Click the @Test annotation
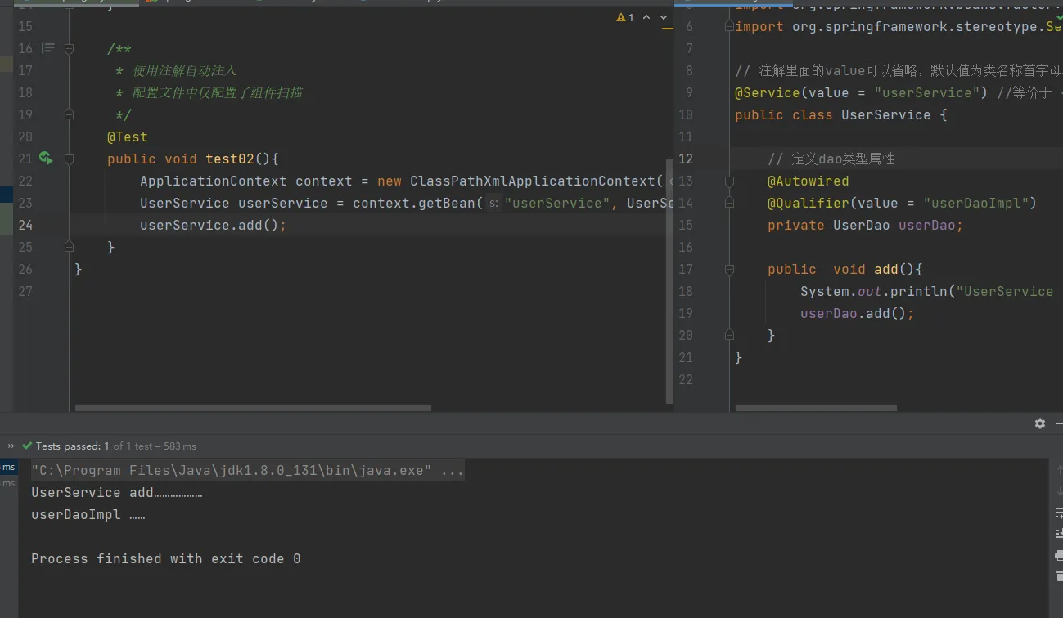 [127, 137]
